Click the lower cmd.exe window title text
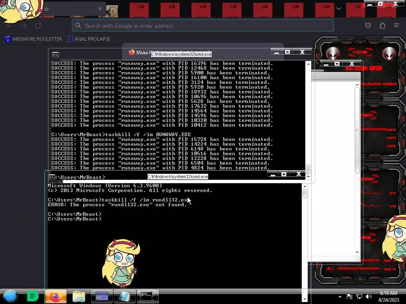The height and width of the screenshot is (304, 406). (178, 177)
